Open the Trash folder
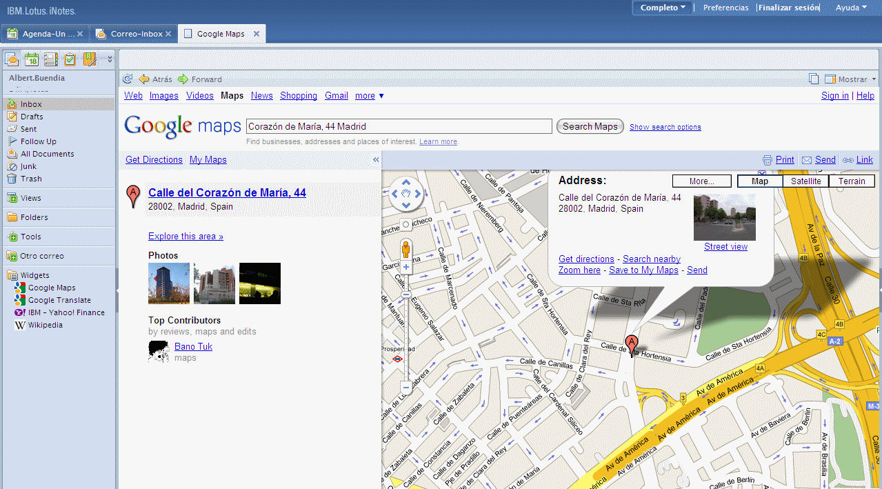 (31, 179)
